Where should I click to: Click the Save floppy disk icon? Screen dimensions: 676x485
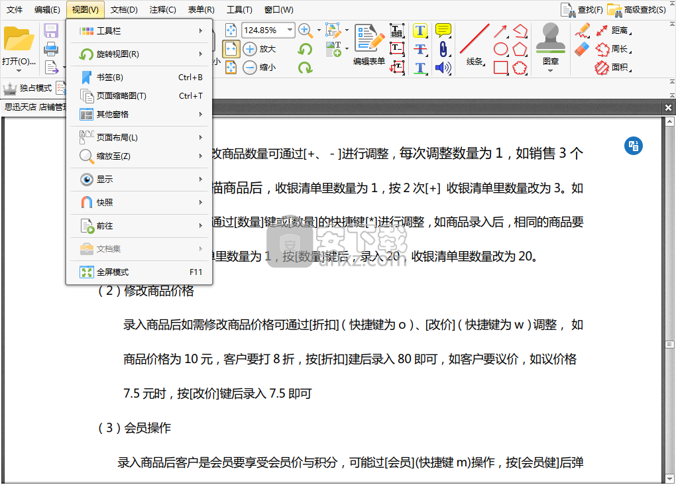coord(51,30)
